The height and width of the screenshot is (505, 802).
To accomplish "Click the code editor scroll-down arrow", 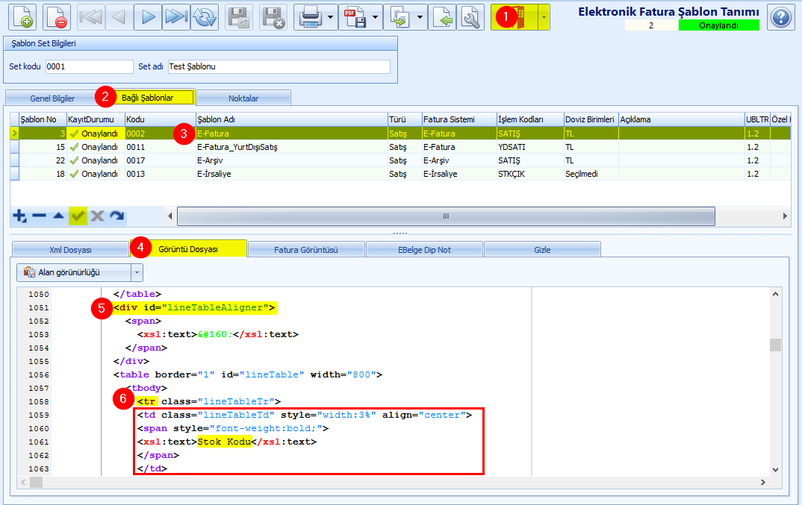I will (x=775, y=470).
